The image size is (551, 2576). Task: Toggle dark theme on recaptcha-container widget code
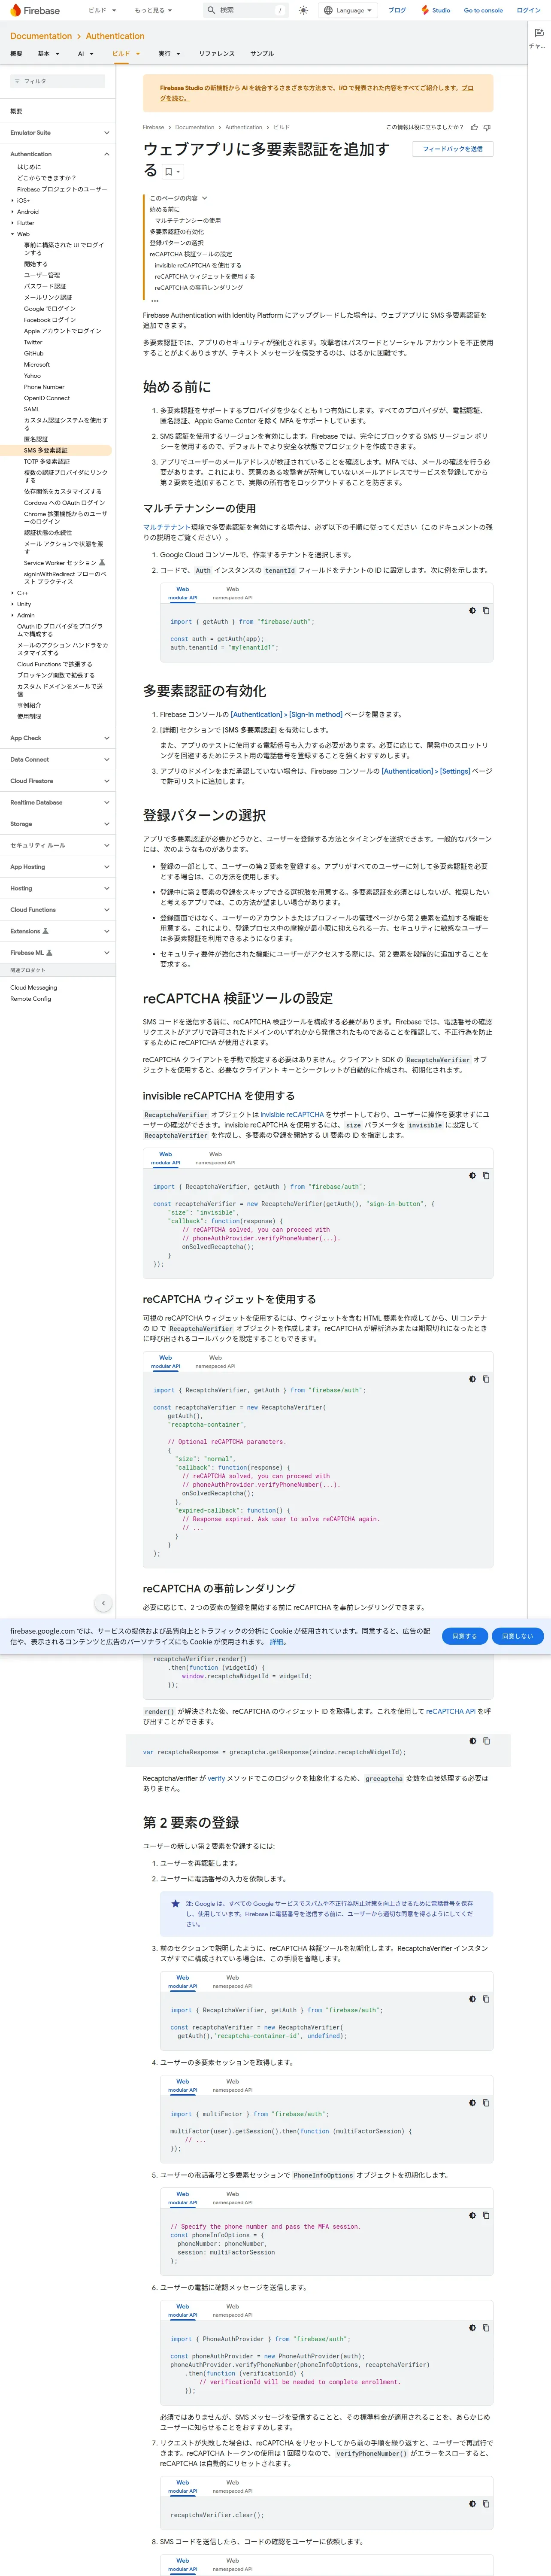pos(472,1379)
